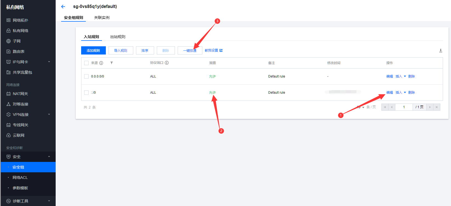Click the 添加规则 button

click(93, 50)
